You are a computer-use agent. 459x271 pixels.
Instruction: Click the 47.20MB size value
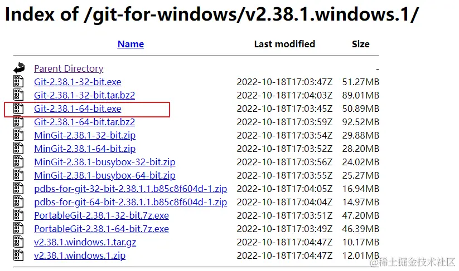pyautogui.click(x=361, y=215)
